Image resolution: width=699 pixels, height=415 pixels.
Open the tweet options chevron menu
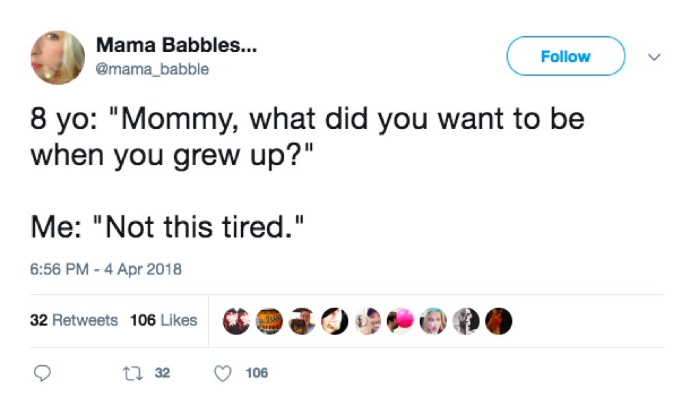click(654, 57)
